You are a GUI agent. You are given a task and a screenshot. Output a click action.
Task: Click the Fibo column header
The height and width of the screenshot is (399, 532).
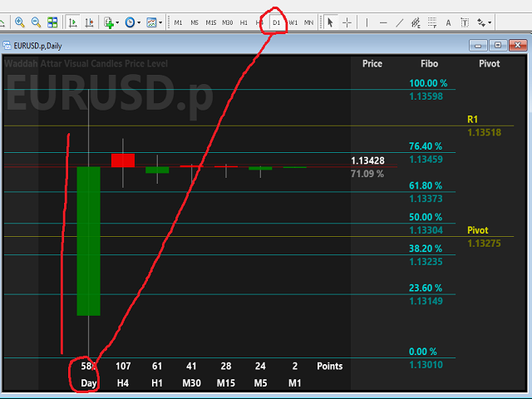pyautogui.click(x=429, y=64)
